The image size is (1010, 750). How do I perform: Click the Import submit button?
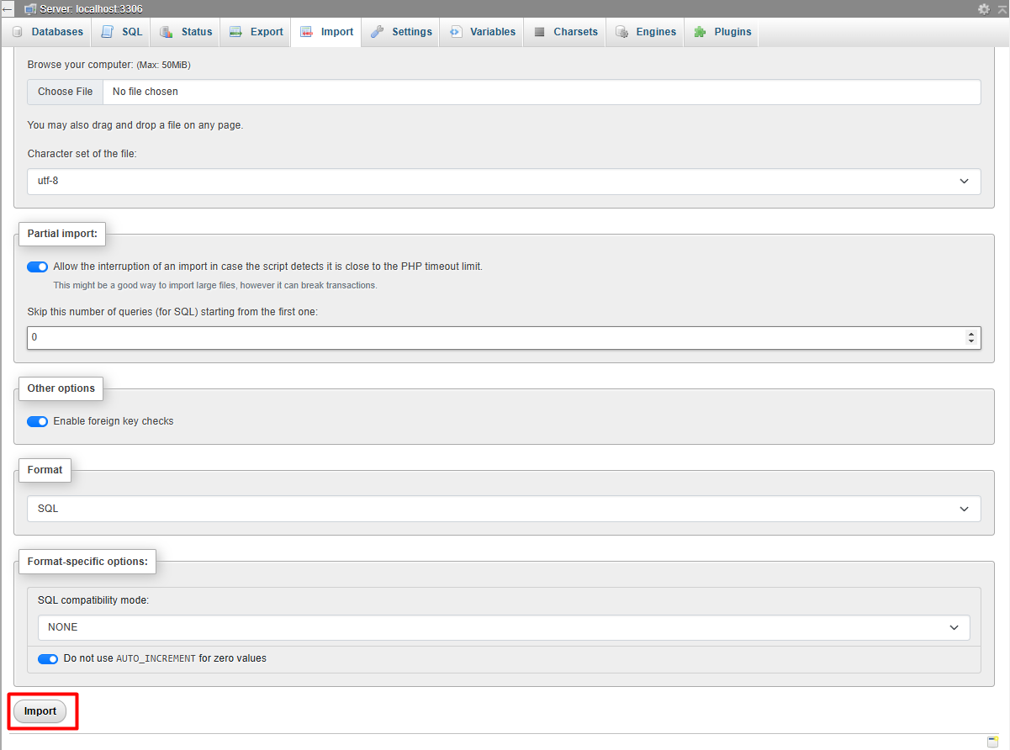[x=40, y=711]
